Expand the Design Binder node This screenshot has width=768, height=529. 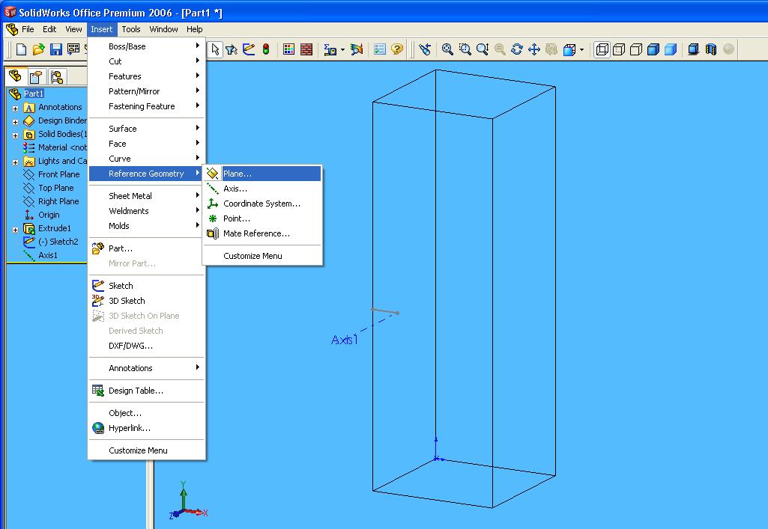(15, 122)
